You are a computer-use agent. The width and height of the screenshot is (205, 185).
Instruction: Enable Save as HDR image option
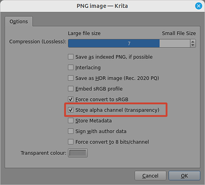[x=71, y=78]
